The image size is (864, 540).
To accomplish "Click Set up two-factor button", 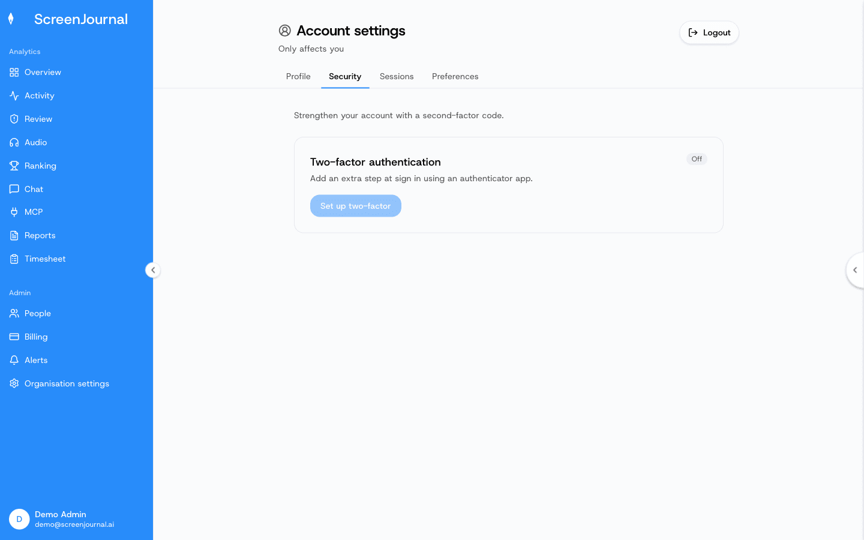I will click(356, 206).
